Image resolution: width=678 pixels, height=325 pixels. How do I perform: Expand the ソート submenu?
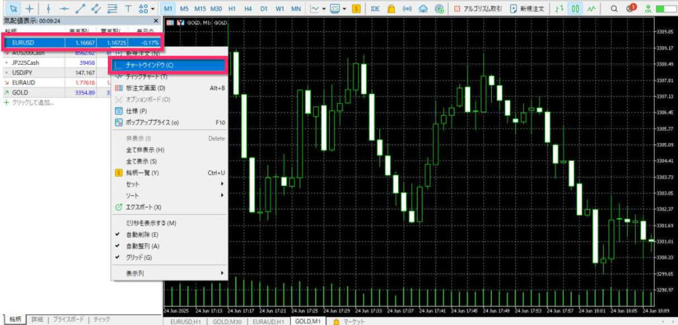(x=169, y=195)
